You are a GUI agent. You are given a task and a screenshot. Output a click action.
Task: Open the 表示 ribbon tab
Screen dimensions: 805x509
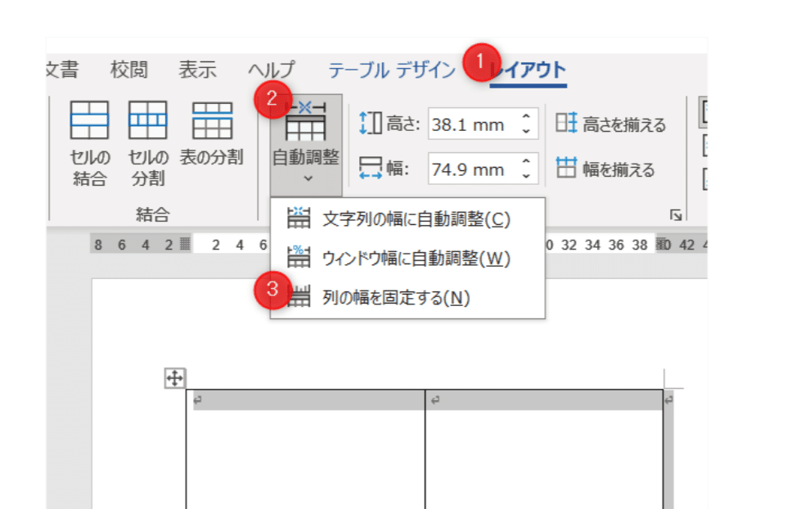pos(197,70)
